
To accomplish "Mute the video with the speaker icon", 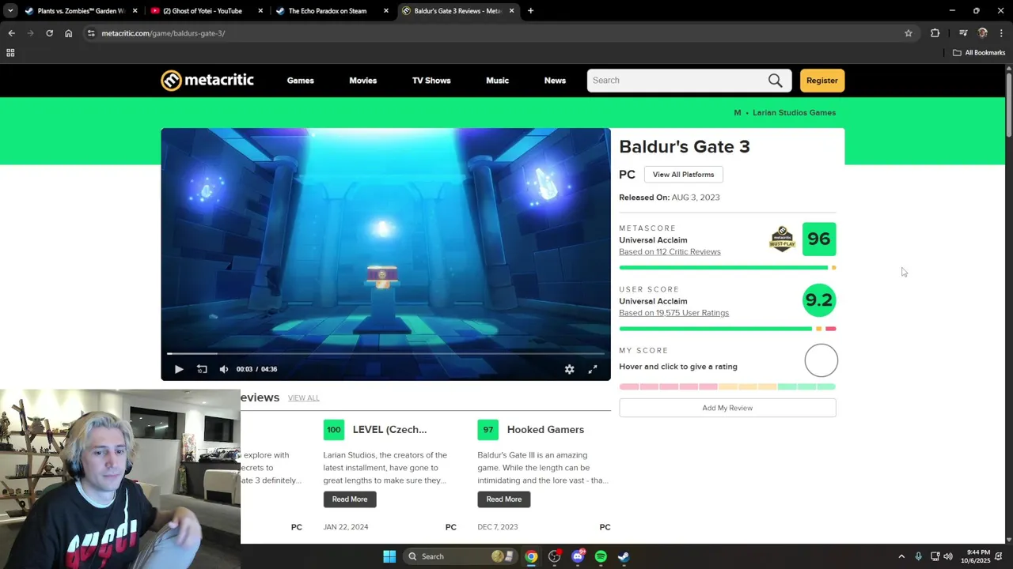I will coord(224,369).
